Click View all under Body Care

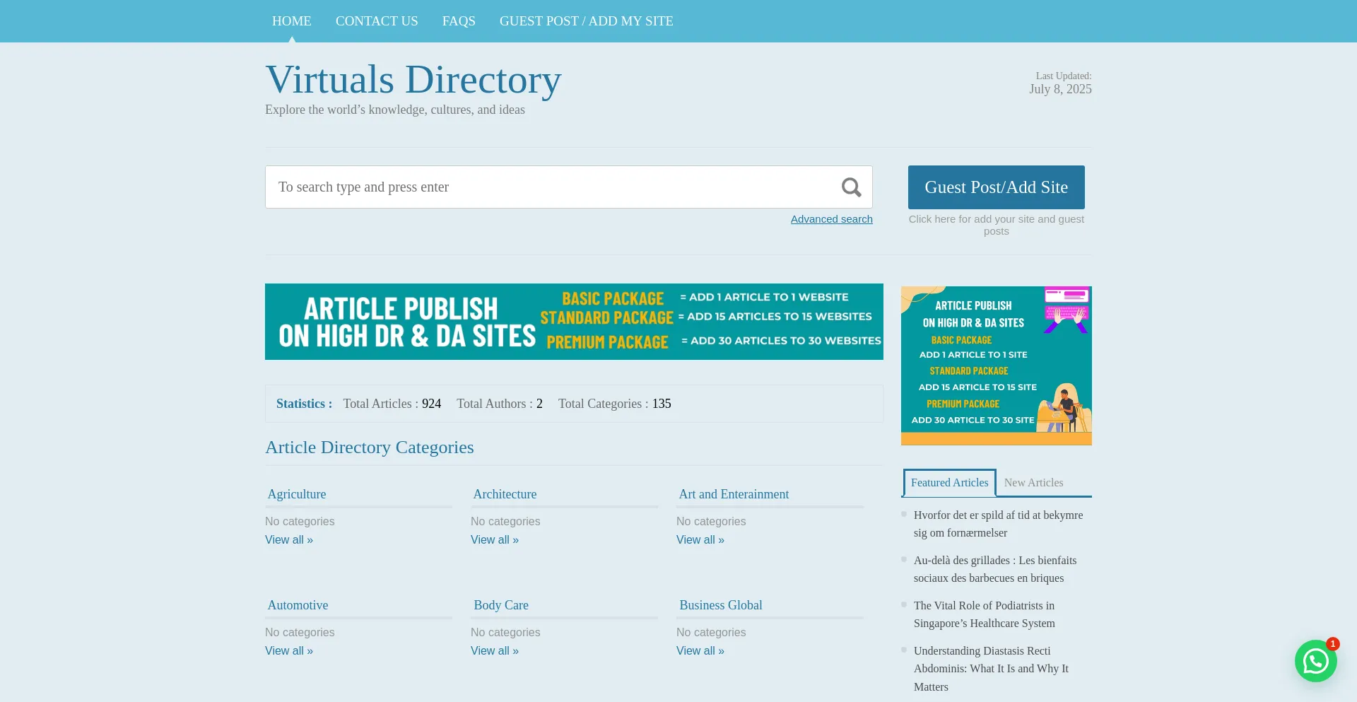495,650
